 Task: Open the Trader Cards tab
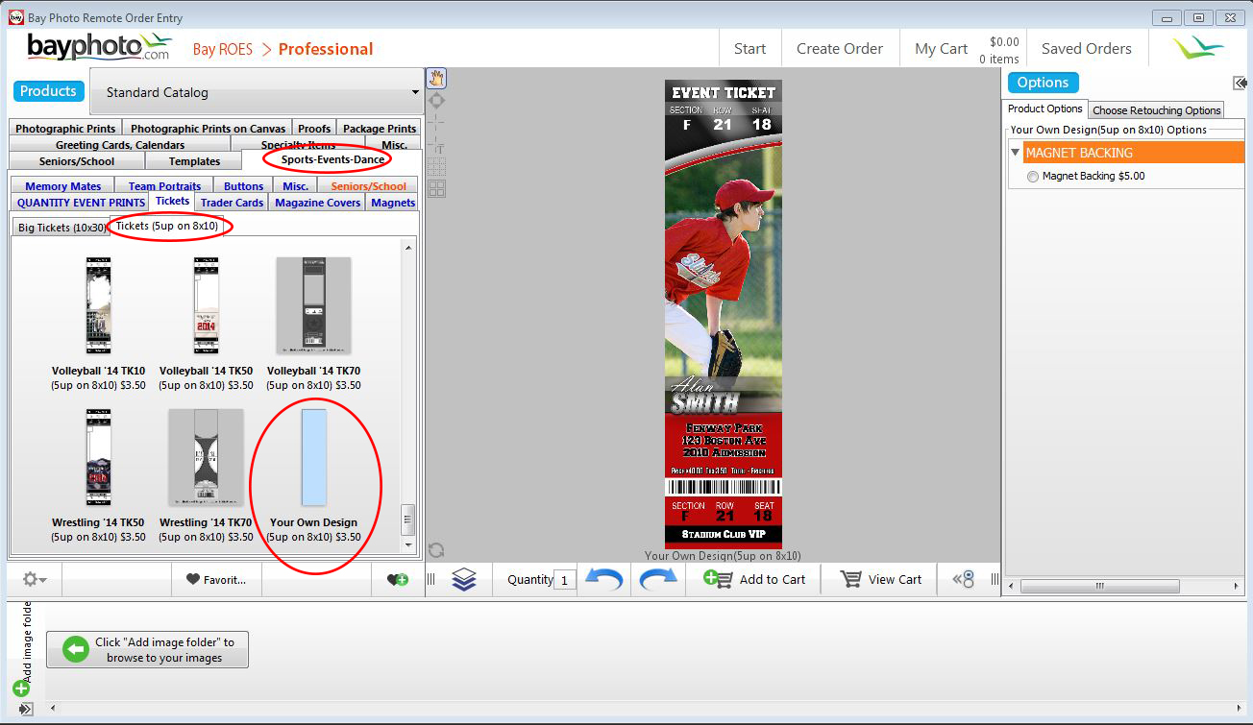pos(232,203)
